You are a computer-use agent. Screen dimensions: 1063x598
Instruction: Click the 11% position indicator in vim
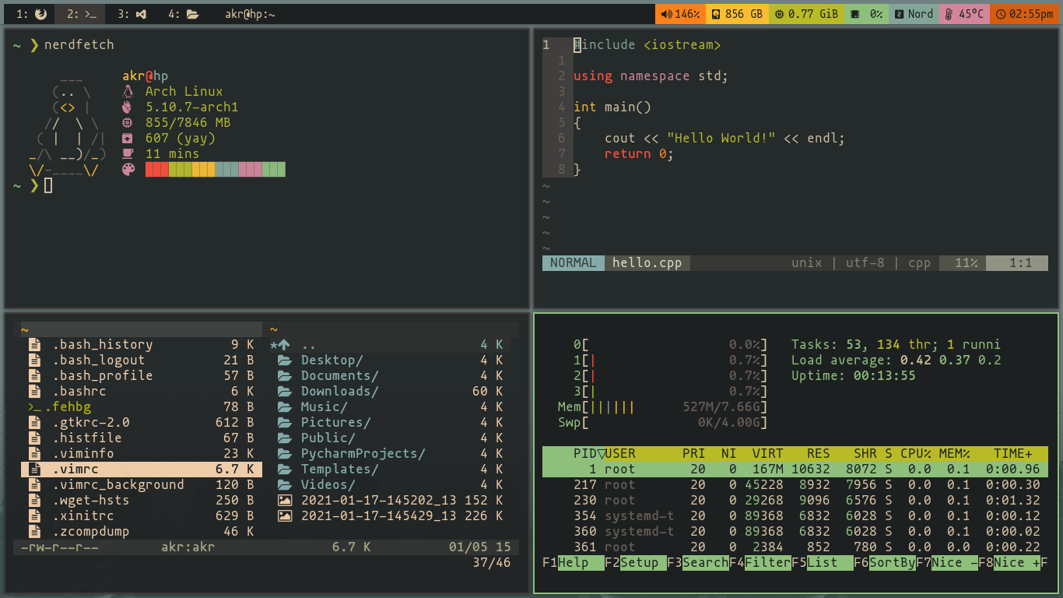coord(963,262)
